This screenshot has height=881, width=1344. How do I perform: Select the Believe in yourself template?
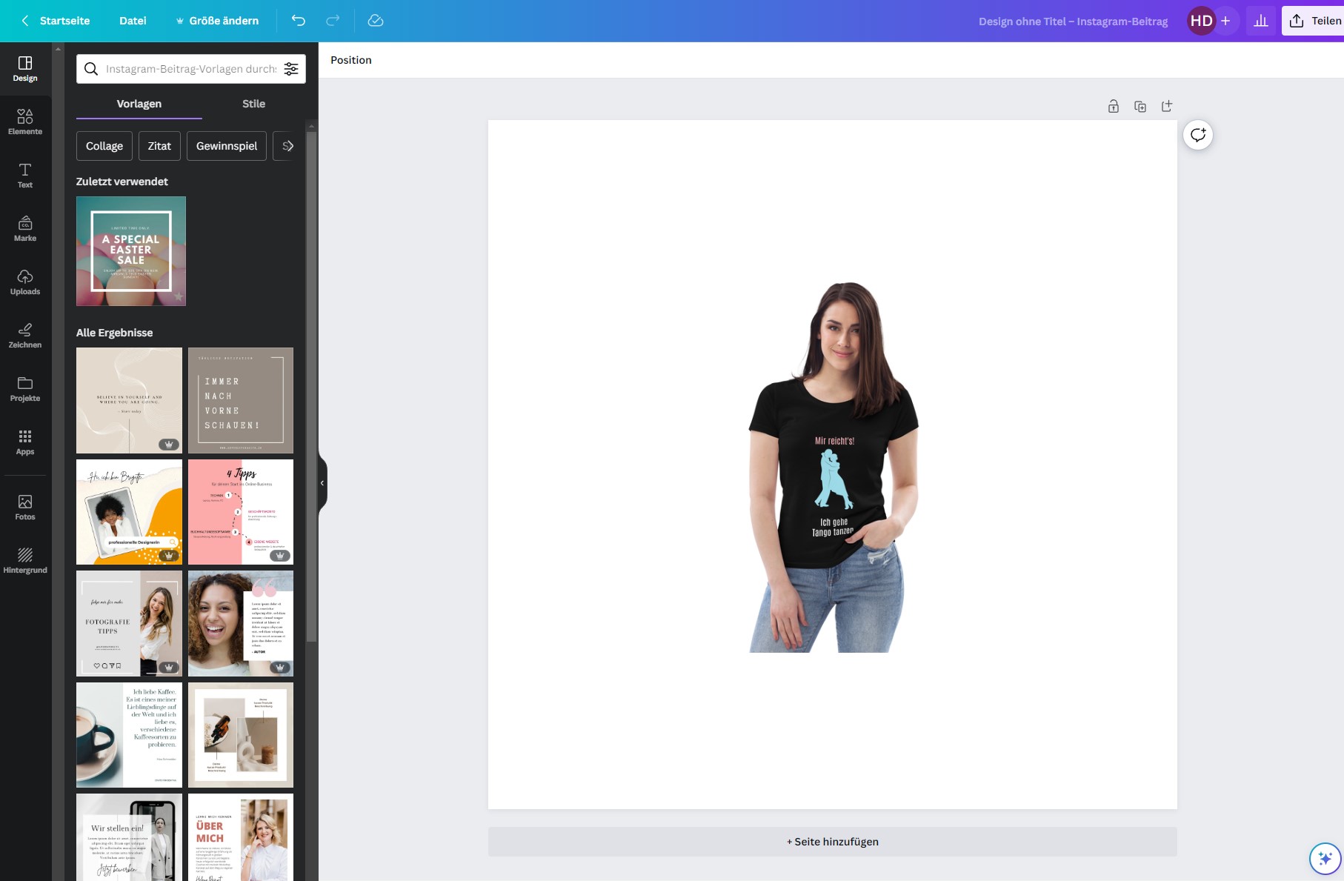point(129,400)
